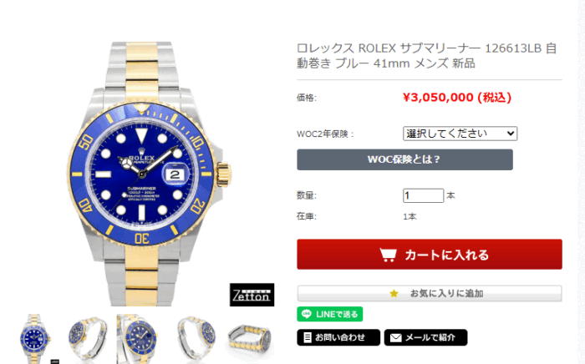Select third close-up dial thumbnail
The image size is (585, 364).
point(139,339)
